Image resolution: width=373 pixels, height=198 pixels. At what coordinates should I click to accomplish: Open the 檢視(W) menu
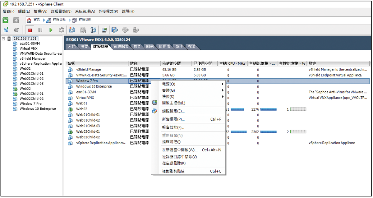[40, 12]
